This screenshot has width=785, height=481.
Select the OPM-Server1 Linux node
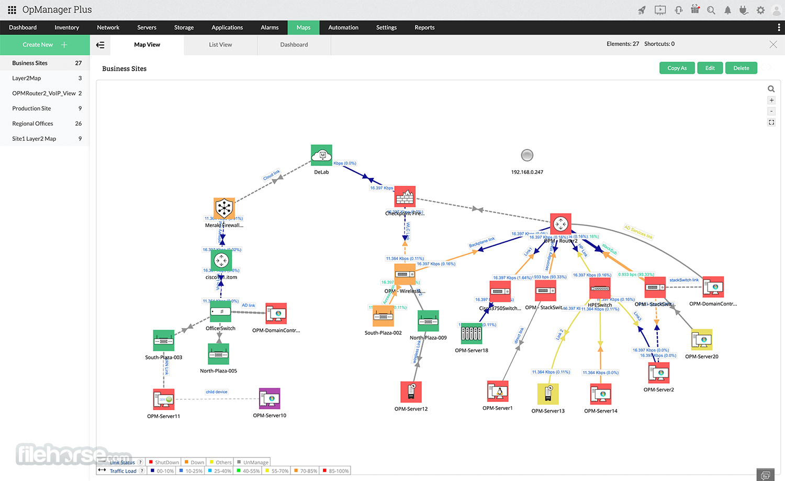click(498, 391)
